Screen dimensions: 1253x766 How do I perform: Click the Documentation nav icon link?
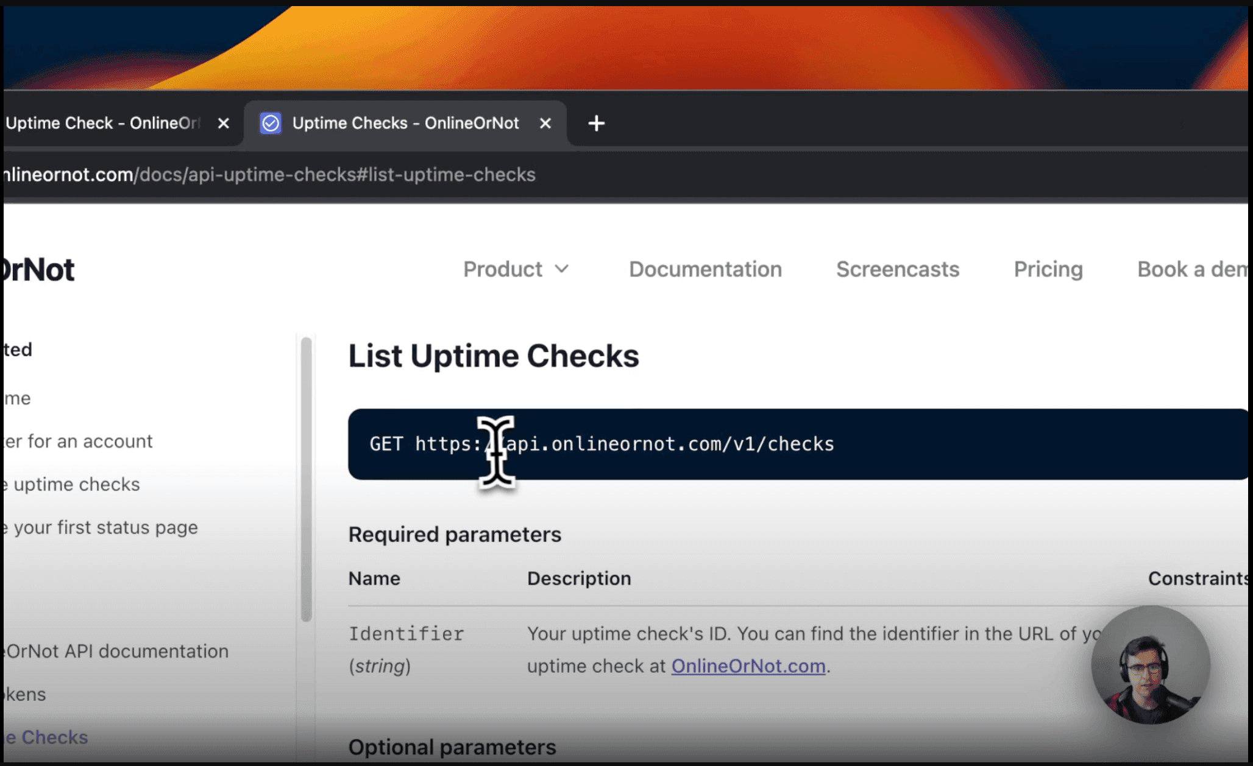pyautogui.click(x=703, y=269)
